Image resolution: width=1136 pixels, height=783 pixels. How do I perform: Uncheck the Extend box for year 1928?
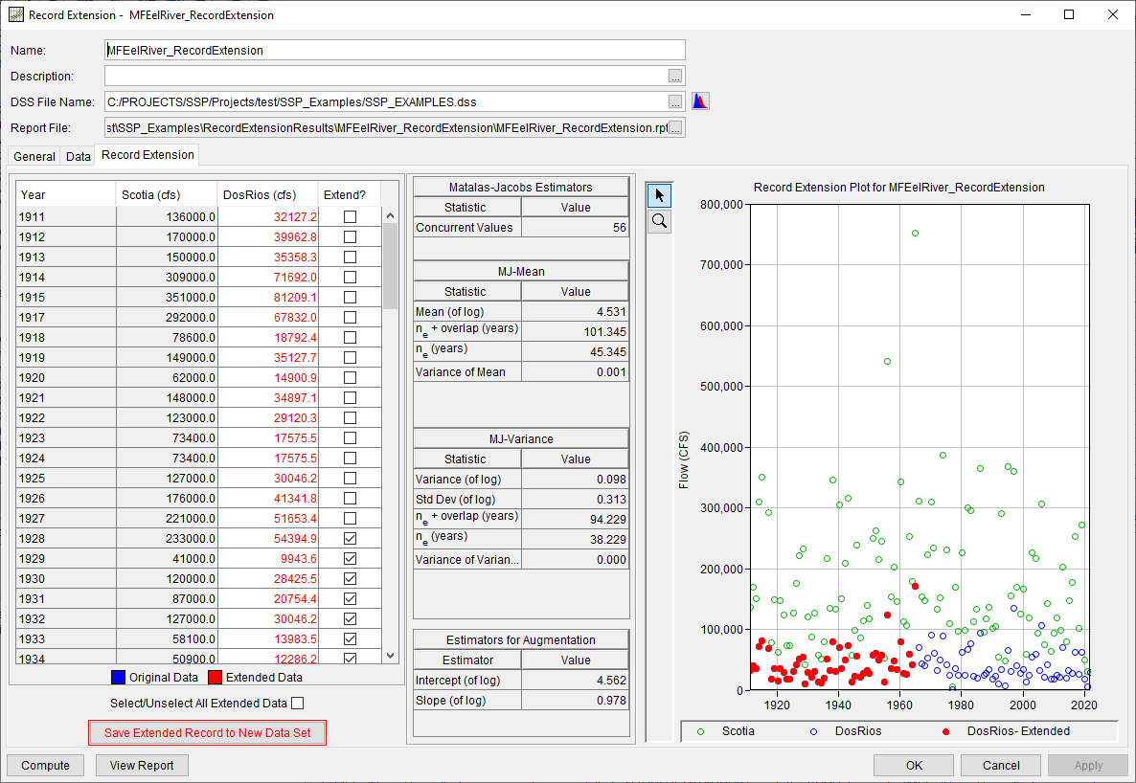point(350,538)
